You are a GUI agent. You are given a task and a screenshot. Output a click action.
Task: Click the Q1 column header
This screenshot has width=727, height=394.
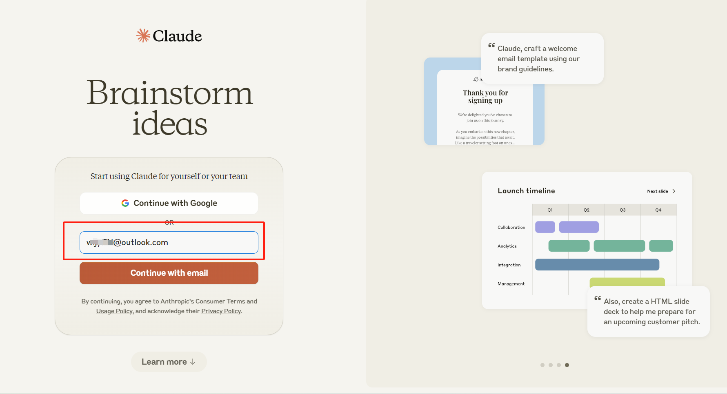(550, 210)
